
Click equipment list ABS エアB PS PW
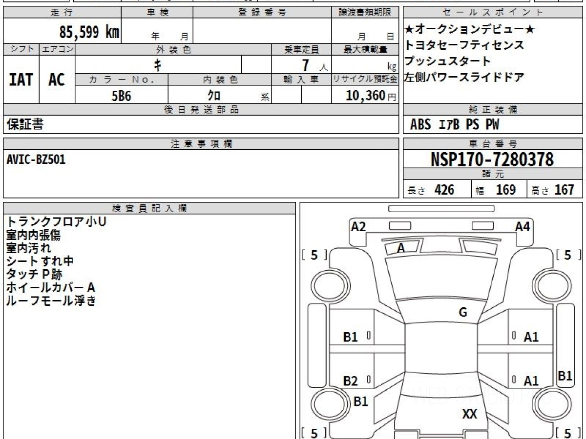pos(455,125)
